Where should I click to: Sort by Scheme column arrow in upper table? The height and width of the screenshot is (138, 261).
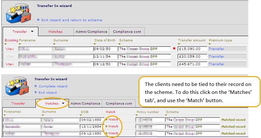point(119,44)
